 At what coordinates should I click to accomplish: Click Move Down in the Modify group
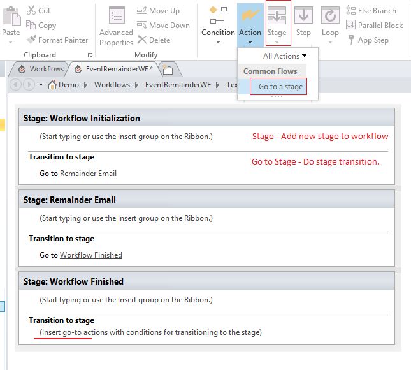pos(163,25)
